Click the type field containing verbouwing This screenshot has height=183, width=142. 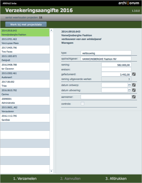point(106,53)
